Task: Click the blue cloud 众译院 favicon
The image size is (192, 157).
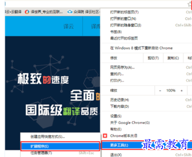Action: tap(70, 12)
